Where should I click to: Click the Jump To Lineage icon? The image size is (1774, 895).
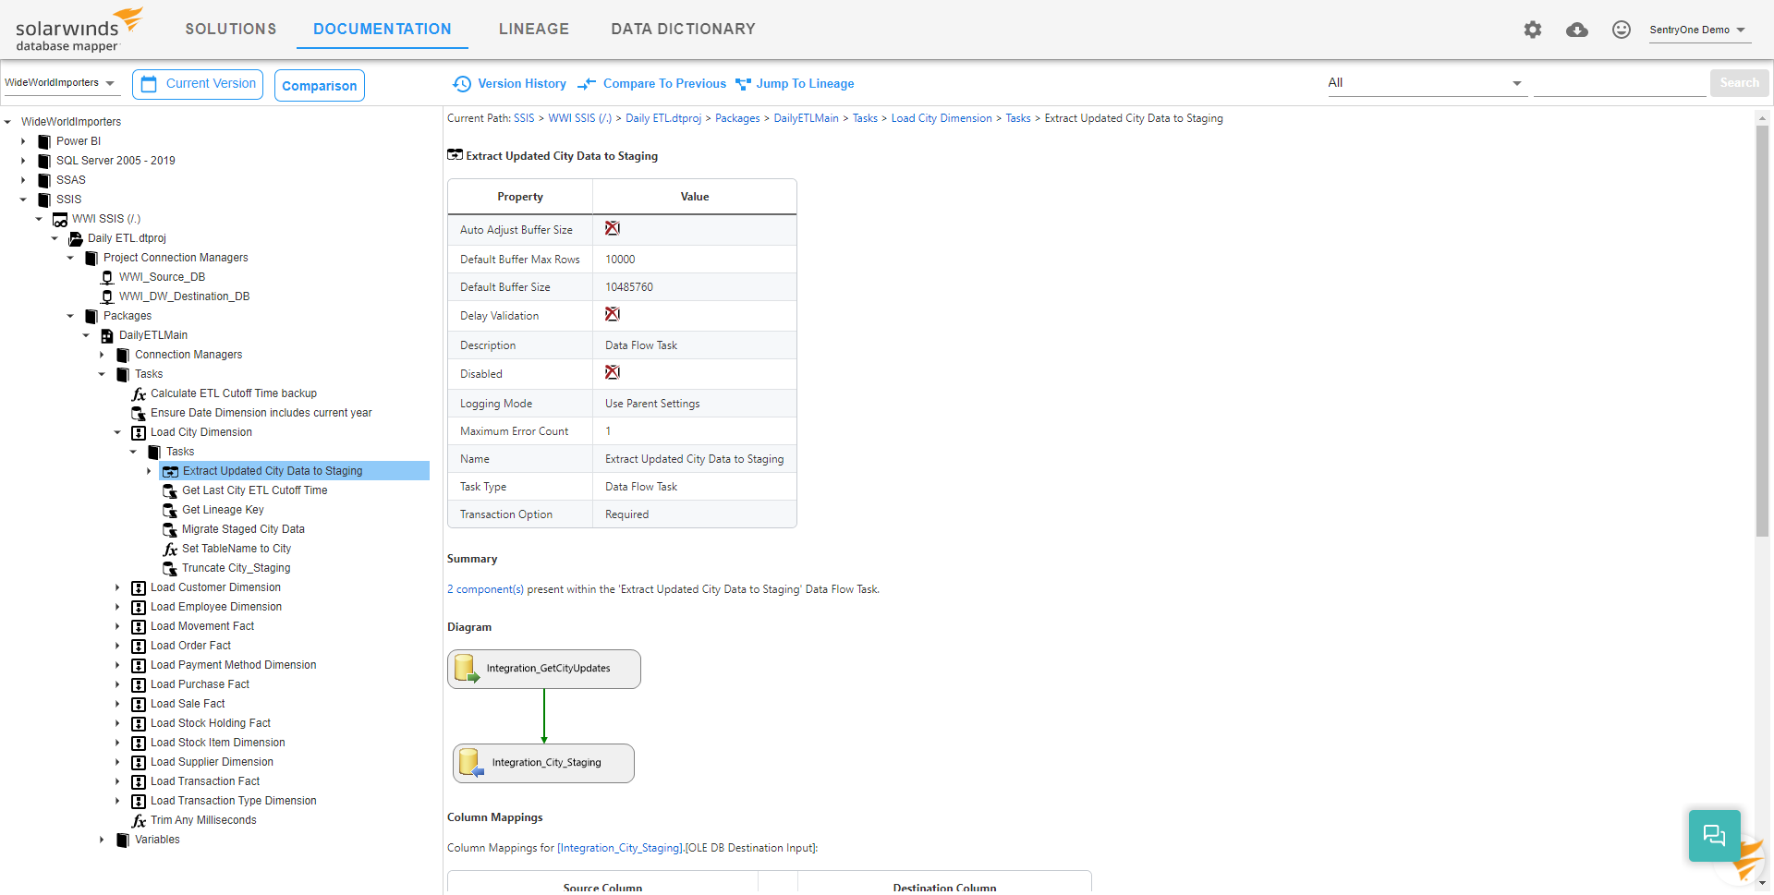click(x=743, y=84)
